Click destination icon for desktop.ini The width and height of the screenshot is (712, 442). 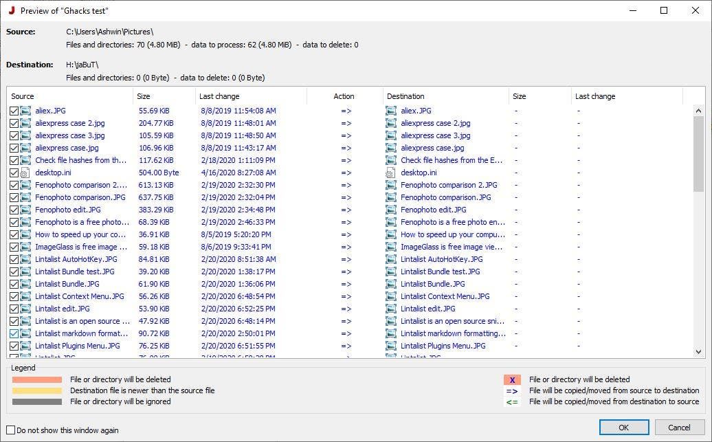click(x=390, y=173)
